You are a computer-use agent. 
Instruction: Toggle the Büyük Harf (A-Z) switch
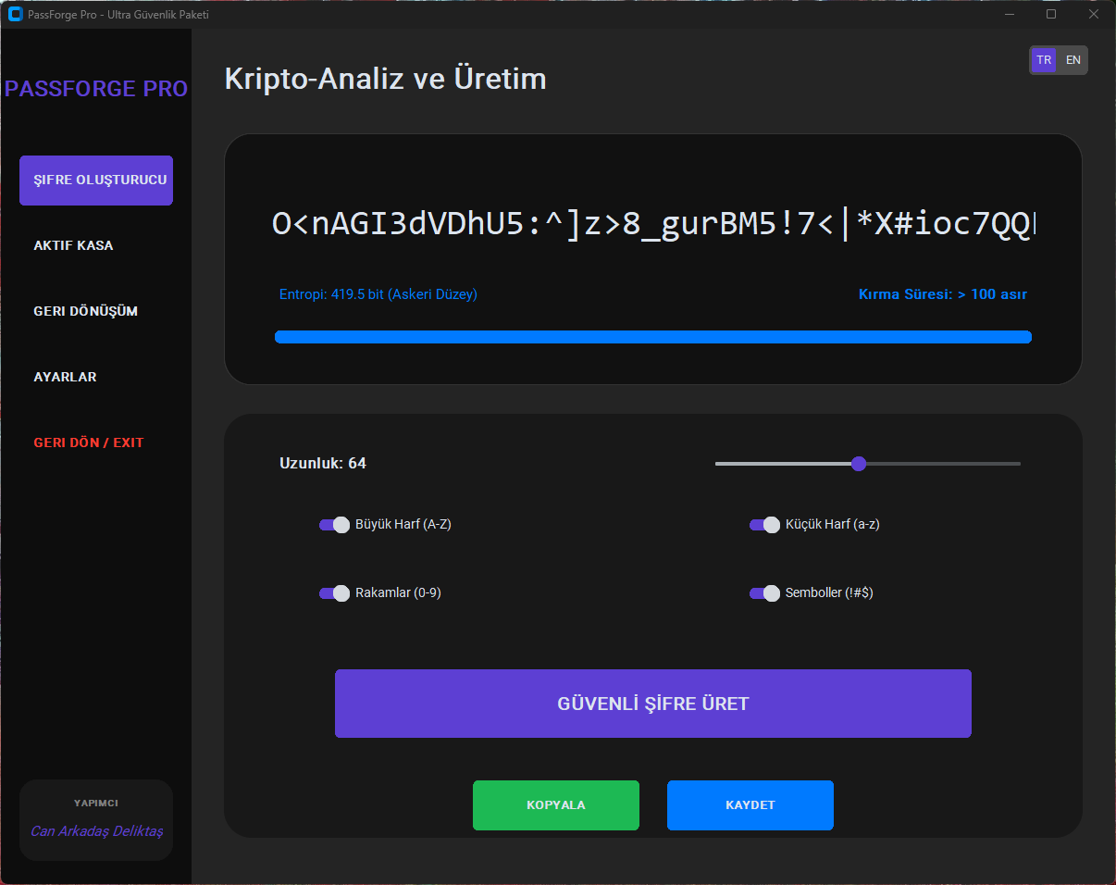(334, 525)
